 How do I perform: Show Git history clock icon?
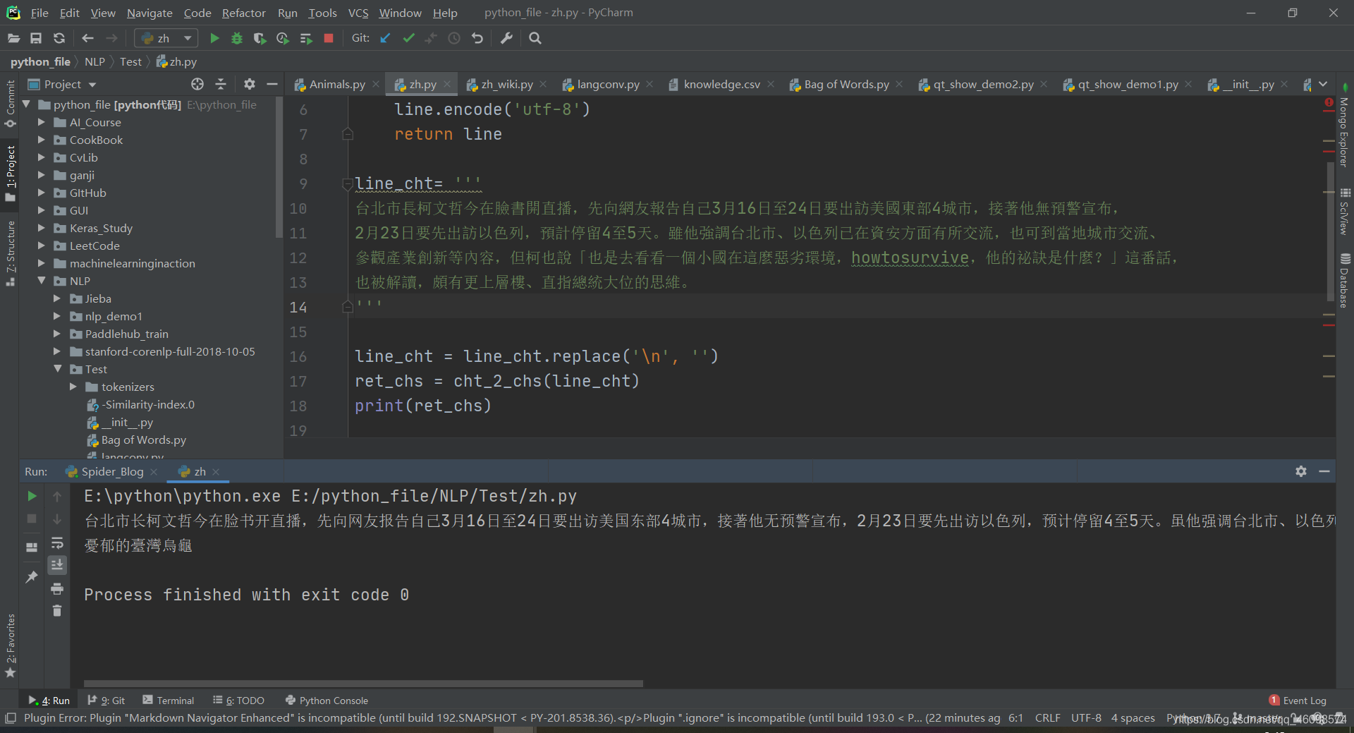click(x=454, y=38)
